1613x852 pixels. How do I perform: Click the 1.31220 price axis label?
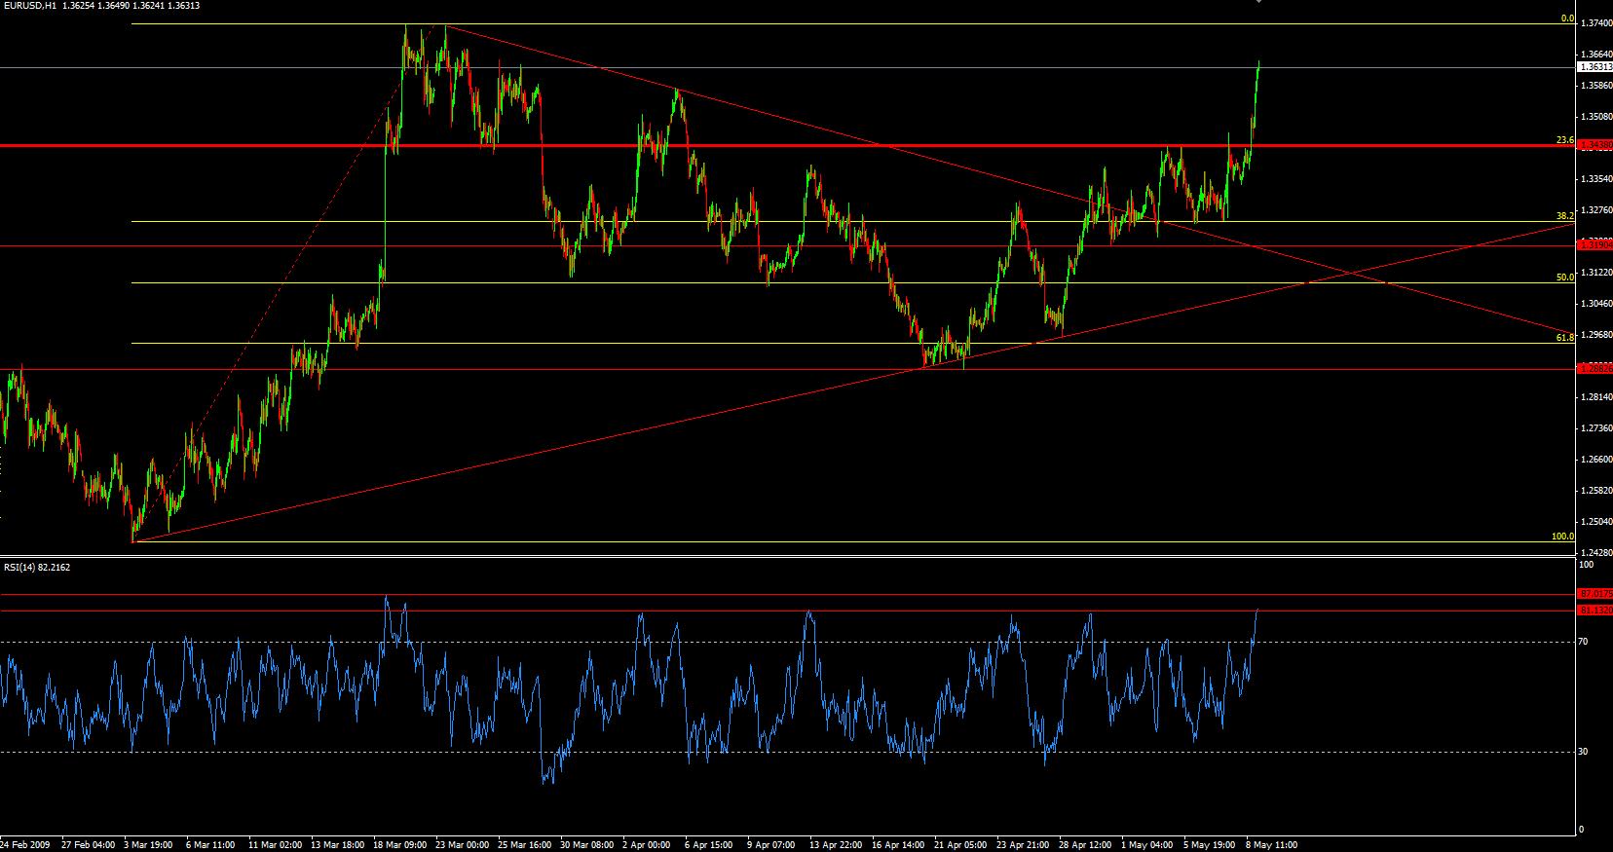click(x=1595, y=273)
